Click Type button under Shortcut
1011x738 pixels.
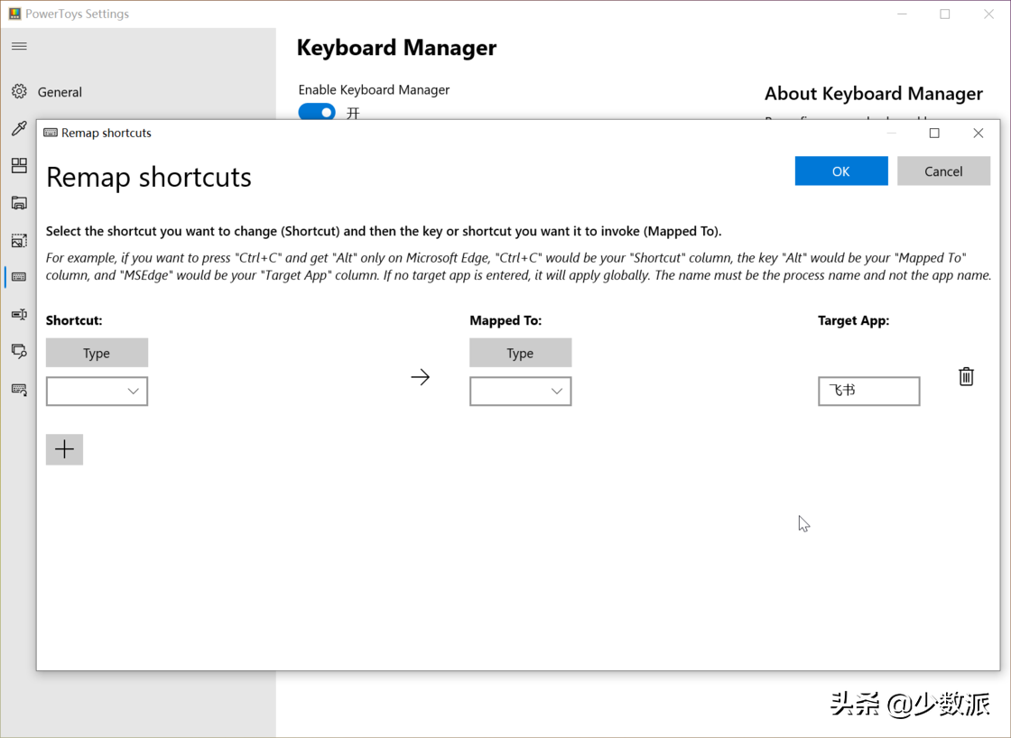click(97, 353)
